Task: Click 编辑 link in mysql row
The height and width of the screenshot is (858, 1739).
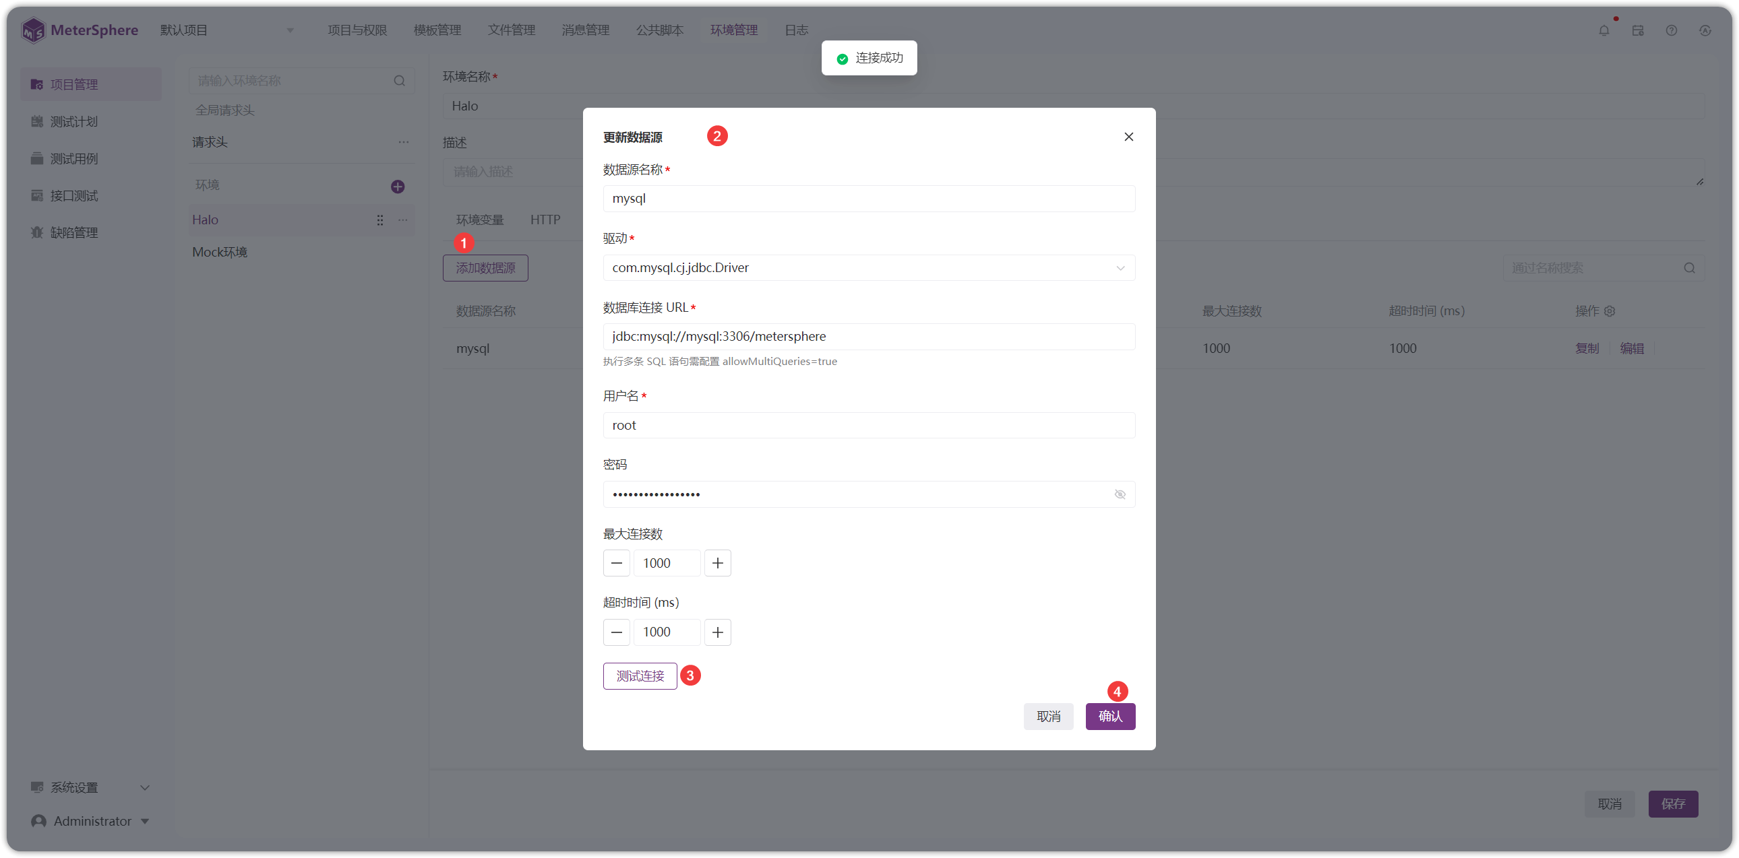Action: (1633, 349)
